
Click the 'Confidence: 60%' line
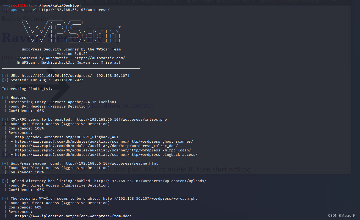pyautogui.click(x=25, y=207)
